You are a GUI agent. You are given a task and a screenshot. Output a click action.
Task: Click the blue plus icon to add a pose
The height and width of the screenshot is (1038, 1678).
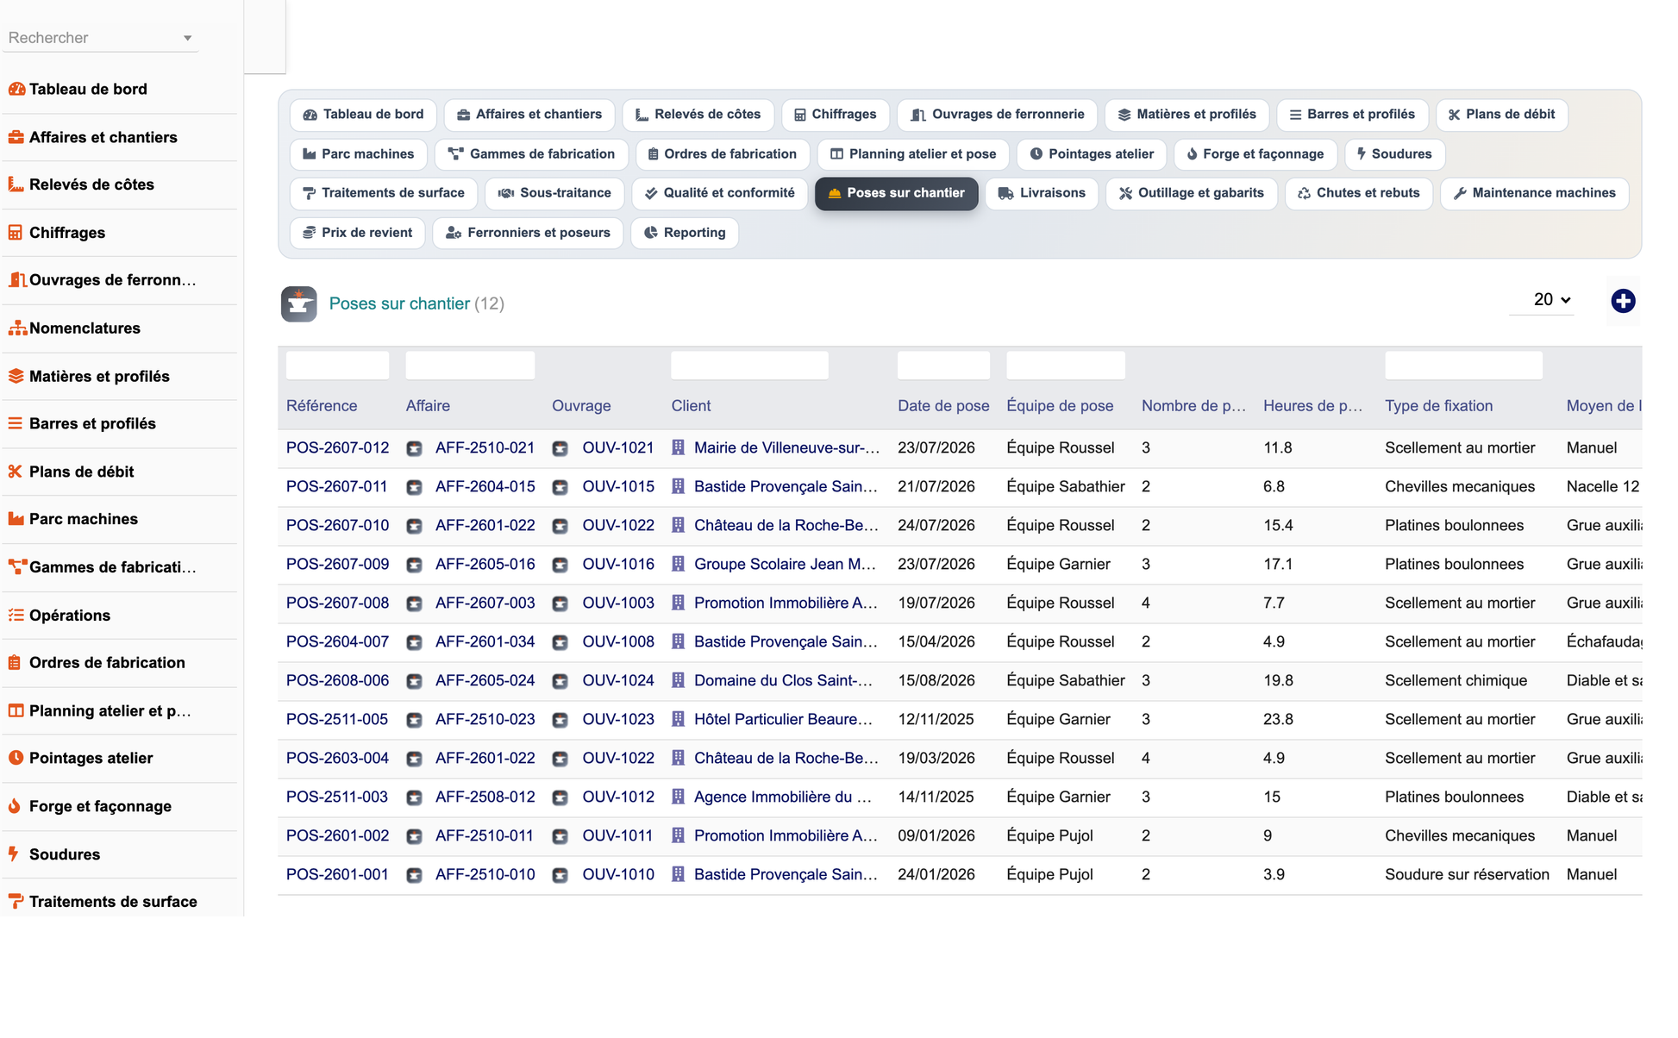click(x=1623, y=301)
